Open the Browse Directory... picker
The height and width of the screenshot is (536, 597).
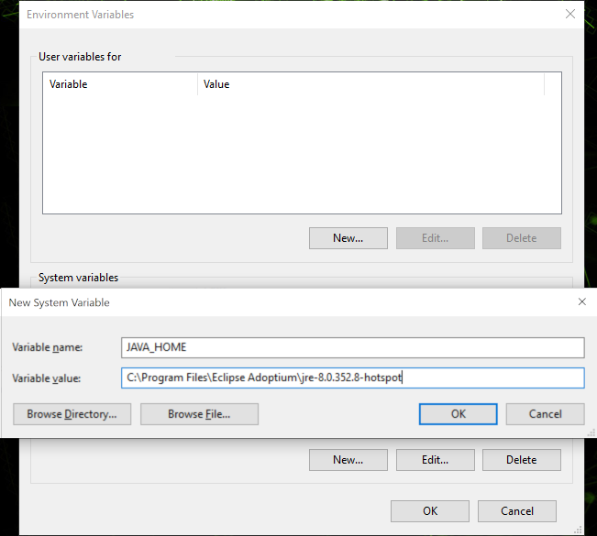click(x=72, y=414)
